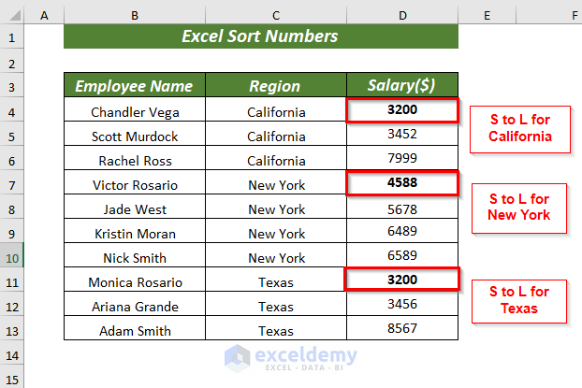Select Monica Rosario's name cell
This screenshot has height=388, width=582.
coord(135,281)
